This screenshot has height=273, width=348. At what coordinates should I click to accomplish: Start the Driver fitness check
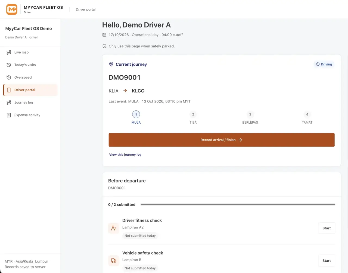pyautogui.click(x=327, y=228)
